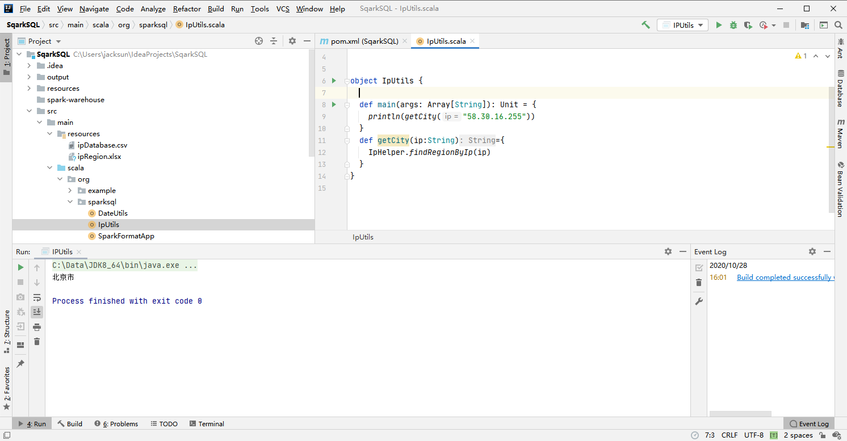Viewport: 847px width, 441px height.
Task: Collapse all nodes in the Project panel
Action: 274,41
